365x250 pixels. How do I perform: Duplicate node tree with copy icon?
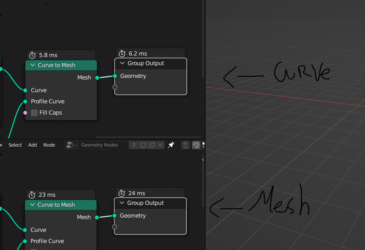pyautogui.click(x=152, y=145)
